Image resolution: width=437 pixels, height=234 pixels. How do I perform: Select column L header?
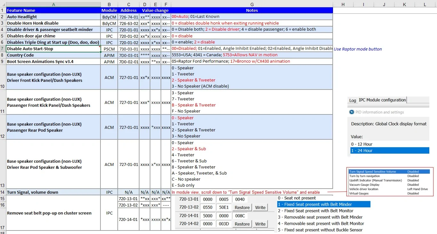(x=425, y=4)
